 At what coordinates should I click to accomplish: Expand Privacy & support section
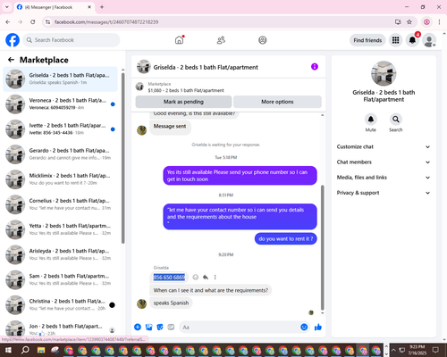(x=384, y=193)
